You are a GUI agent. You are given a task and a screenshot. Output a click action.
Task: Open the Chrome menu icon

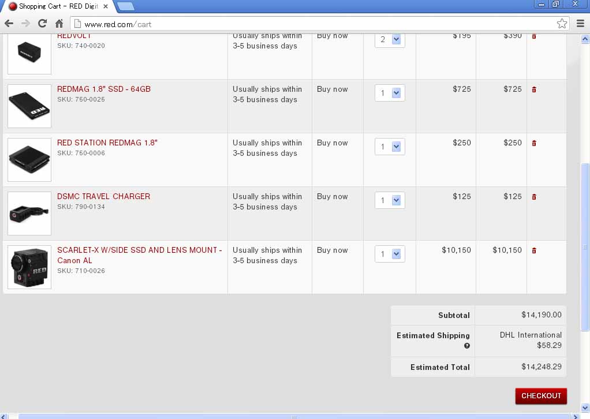(x=581, y=24)
